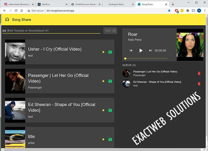Close the GeoPins tab
The height and width of the screenshot is (151, 208).
[66, 4]
